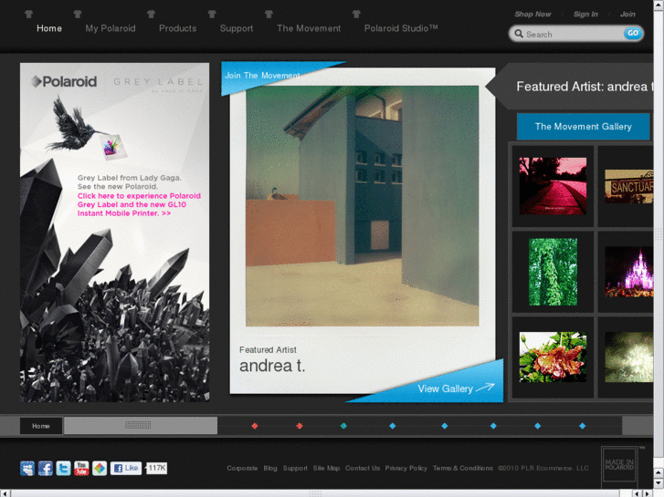Image resolution: width=664 pixels, height=497 pixels.
Task: Open the Sign In link
Action: click(585, 15)
